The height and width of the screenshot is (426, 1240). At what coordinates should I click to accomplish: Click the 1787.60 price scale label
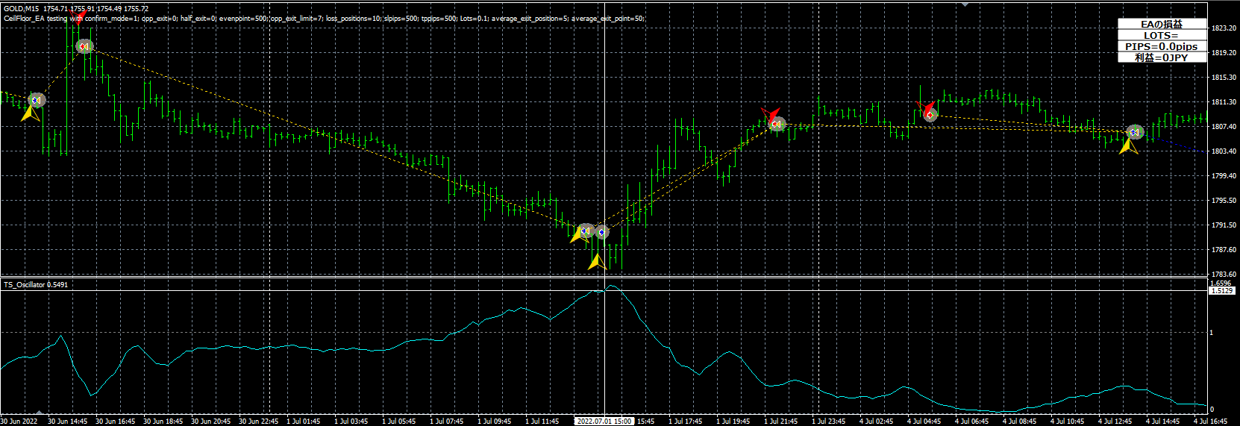click(x=1224, y=250)
